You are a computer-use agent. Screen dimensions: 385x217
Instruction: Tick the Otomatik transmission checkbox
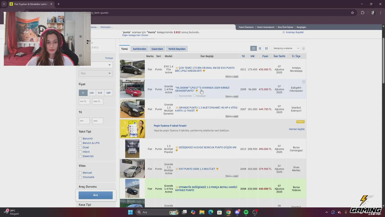point(80,177)
